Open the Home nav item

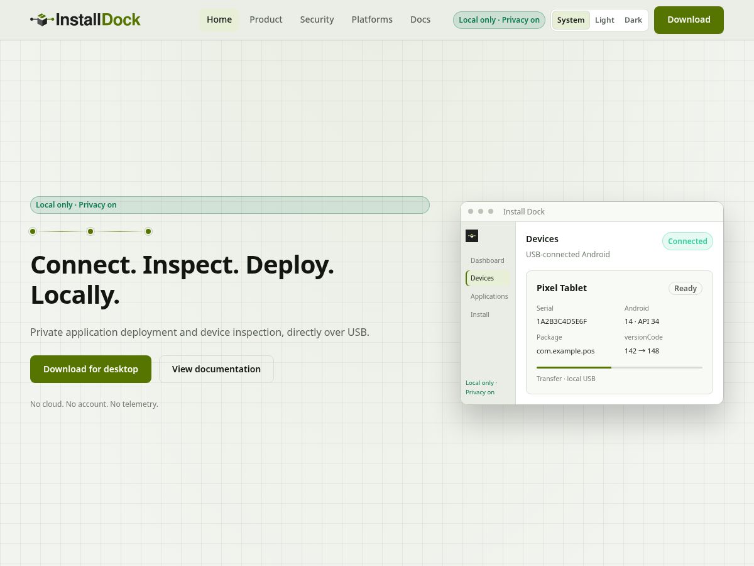pos(219,19)
